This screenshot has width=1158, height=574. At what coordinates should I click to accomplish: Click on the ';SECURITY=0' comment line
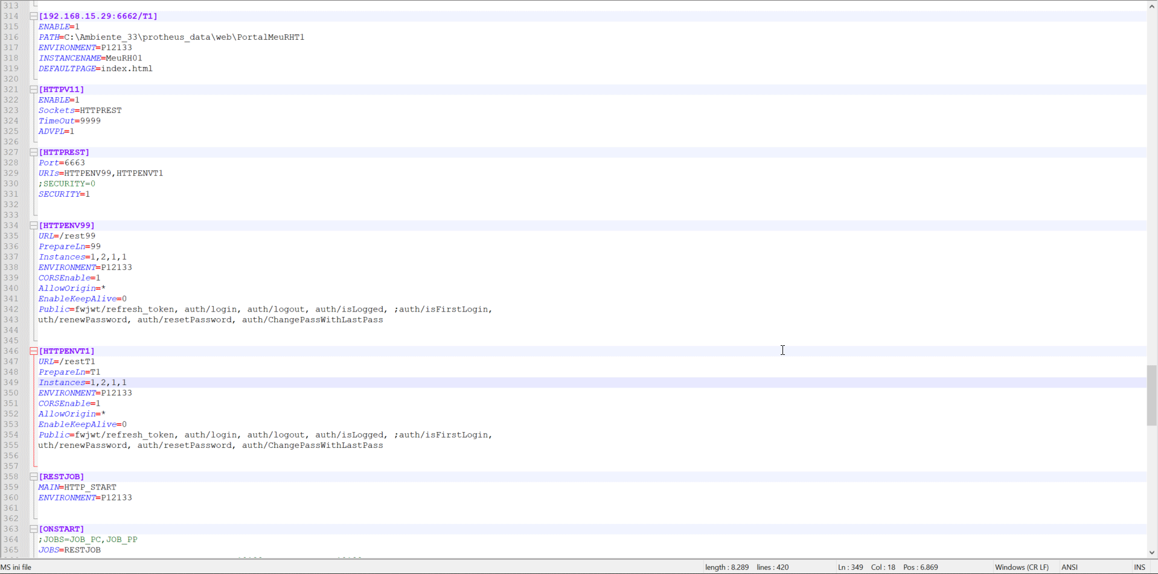click(x=67, y=183)
